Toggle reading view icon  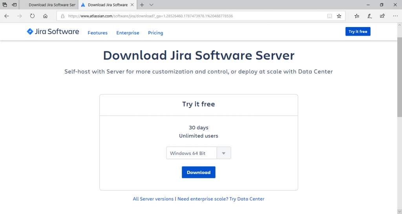329,16
